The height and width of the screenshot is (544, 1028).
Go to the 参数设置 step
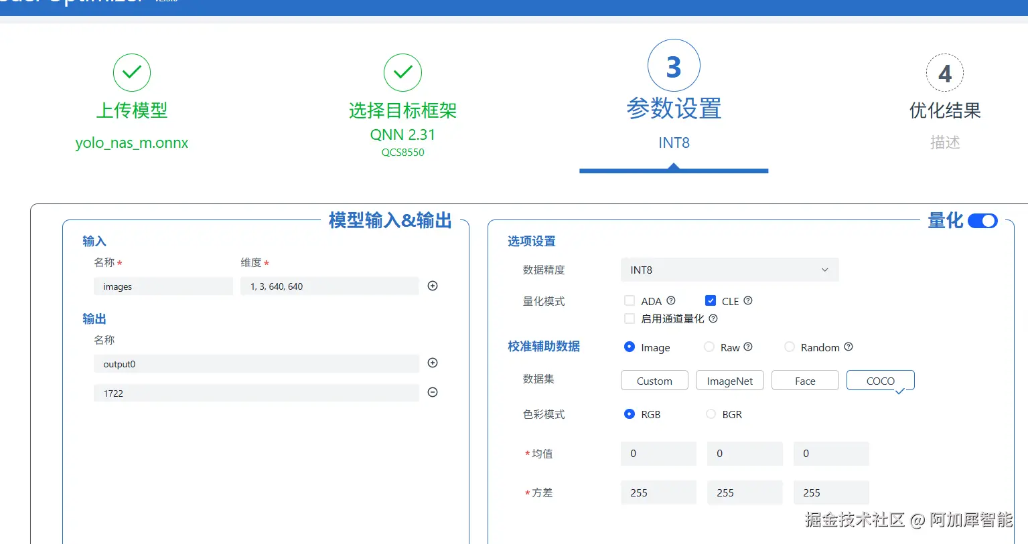coord(674,108)
